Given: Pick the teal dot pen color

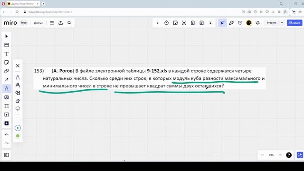Looking at the screenshot, I should (x=18, y=128).
